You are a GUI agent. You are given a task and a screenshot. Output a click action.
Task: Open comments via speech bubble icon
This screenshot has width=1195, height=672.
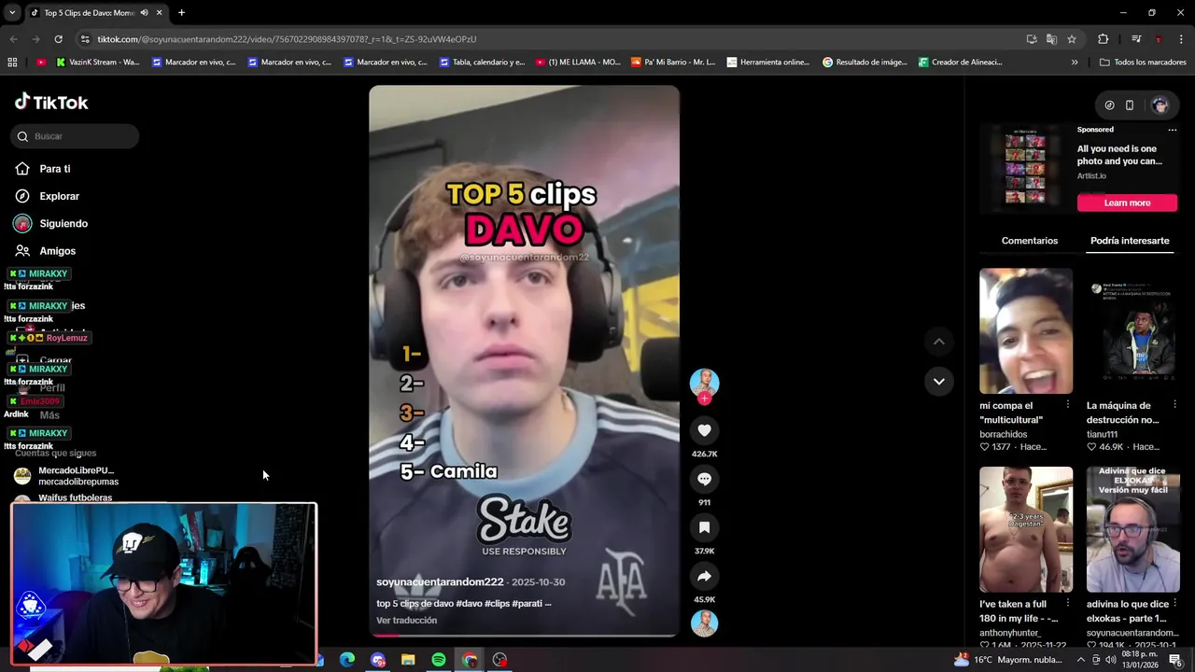pos(704,479)
